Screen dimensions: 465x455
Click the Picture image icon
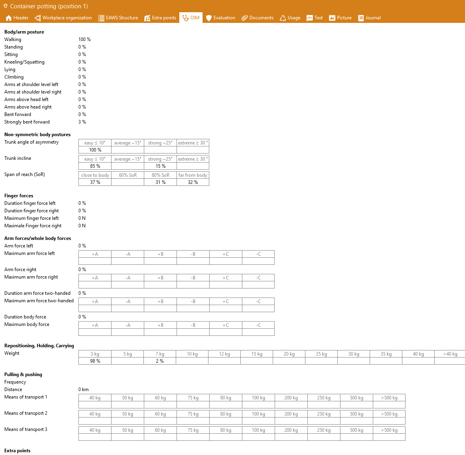click(x=332, y=18)
